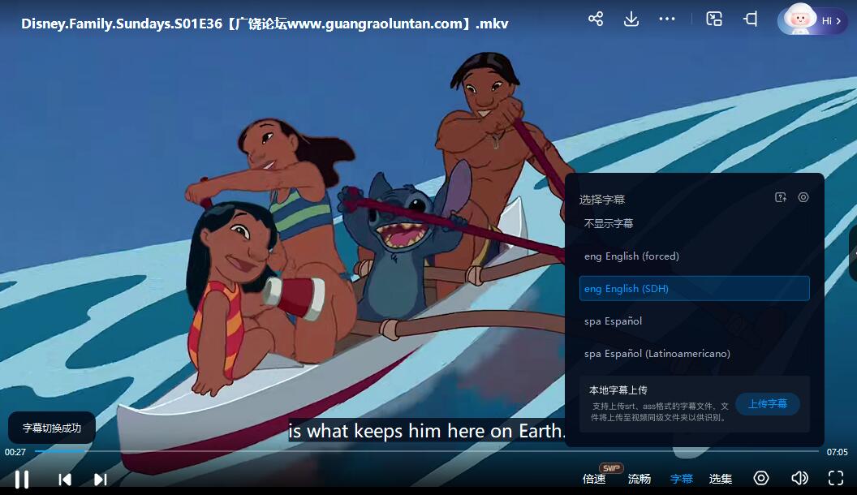The image size is (857, 495).
Task: Choose the spa Español subtitle track
Action: click(x=694, y=321)
